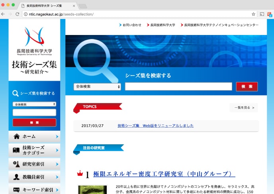Click the main banner search text field
Image resolution: width=274 pixels, height=194 pixels.
(x=178, y=87)
